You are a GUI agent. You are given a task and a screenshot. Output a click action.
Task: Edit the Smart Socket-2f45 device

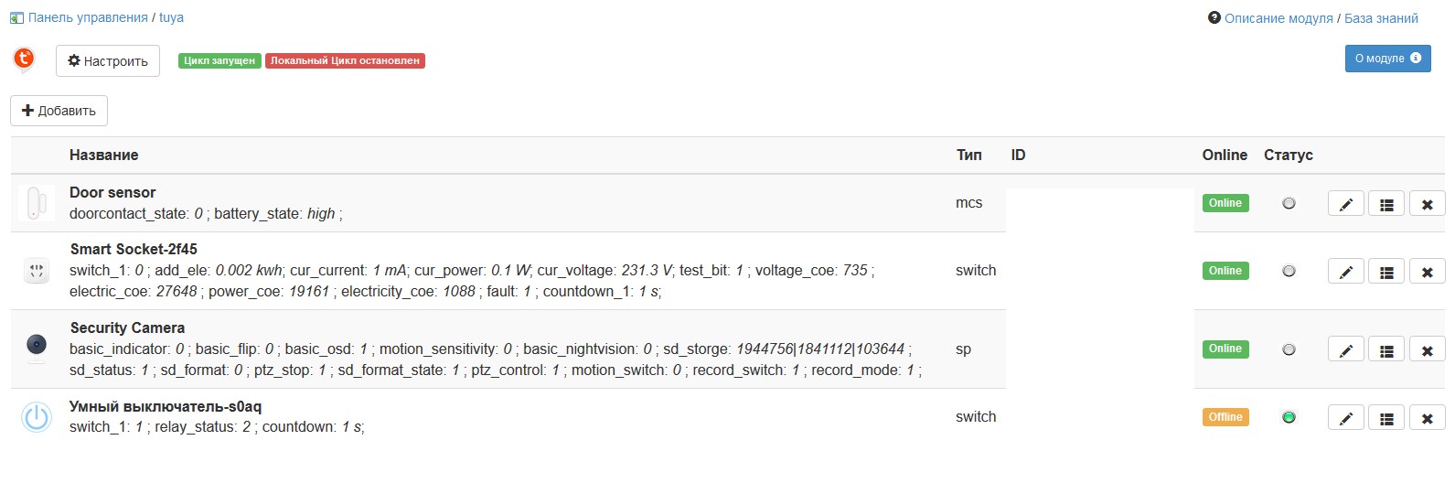coord(1345,272)
